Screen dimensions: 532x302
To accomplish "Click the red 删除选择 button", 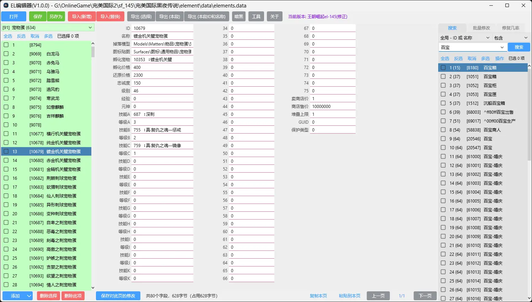I will click(48, 296).
